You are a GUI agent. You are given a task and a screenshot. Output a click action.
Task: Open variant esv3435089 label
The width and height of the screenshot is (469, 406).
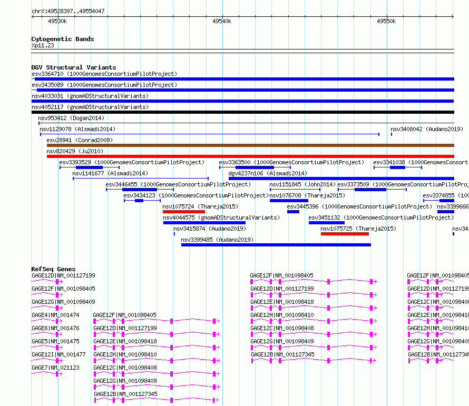104,85
